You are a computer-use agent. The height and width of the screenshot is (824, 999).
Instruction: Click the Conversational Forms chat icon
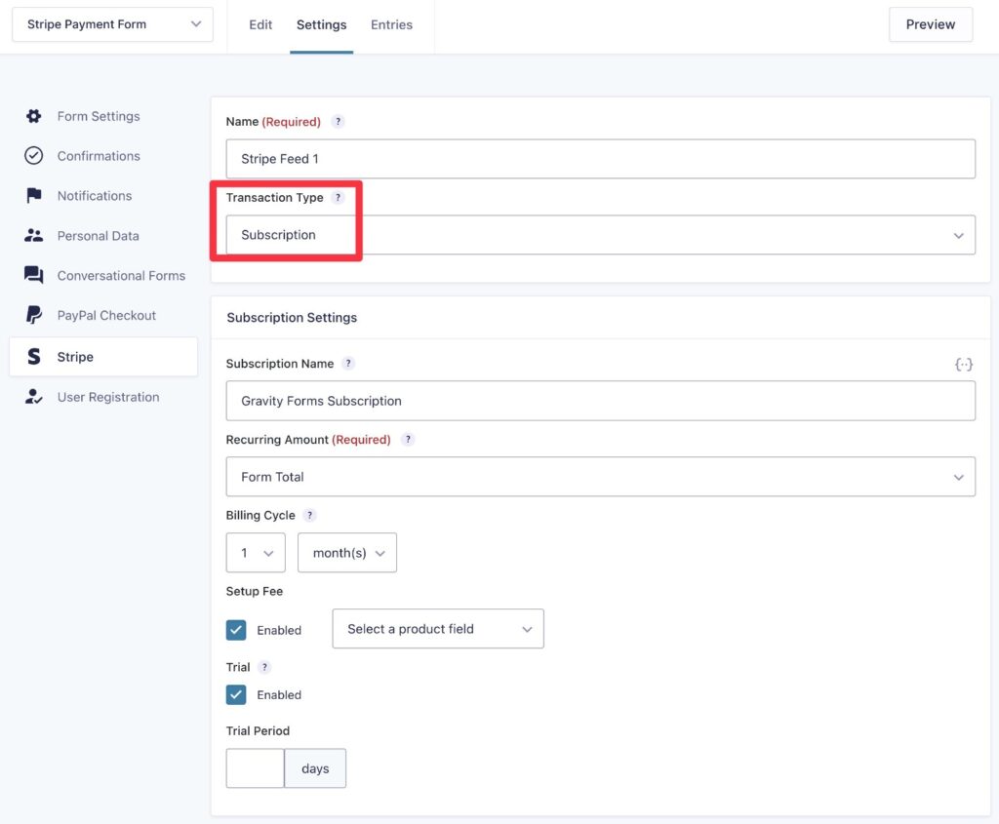tap(32, 275)
